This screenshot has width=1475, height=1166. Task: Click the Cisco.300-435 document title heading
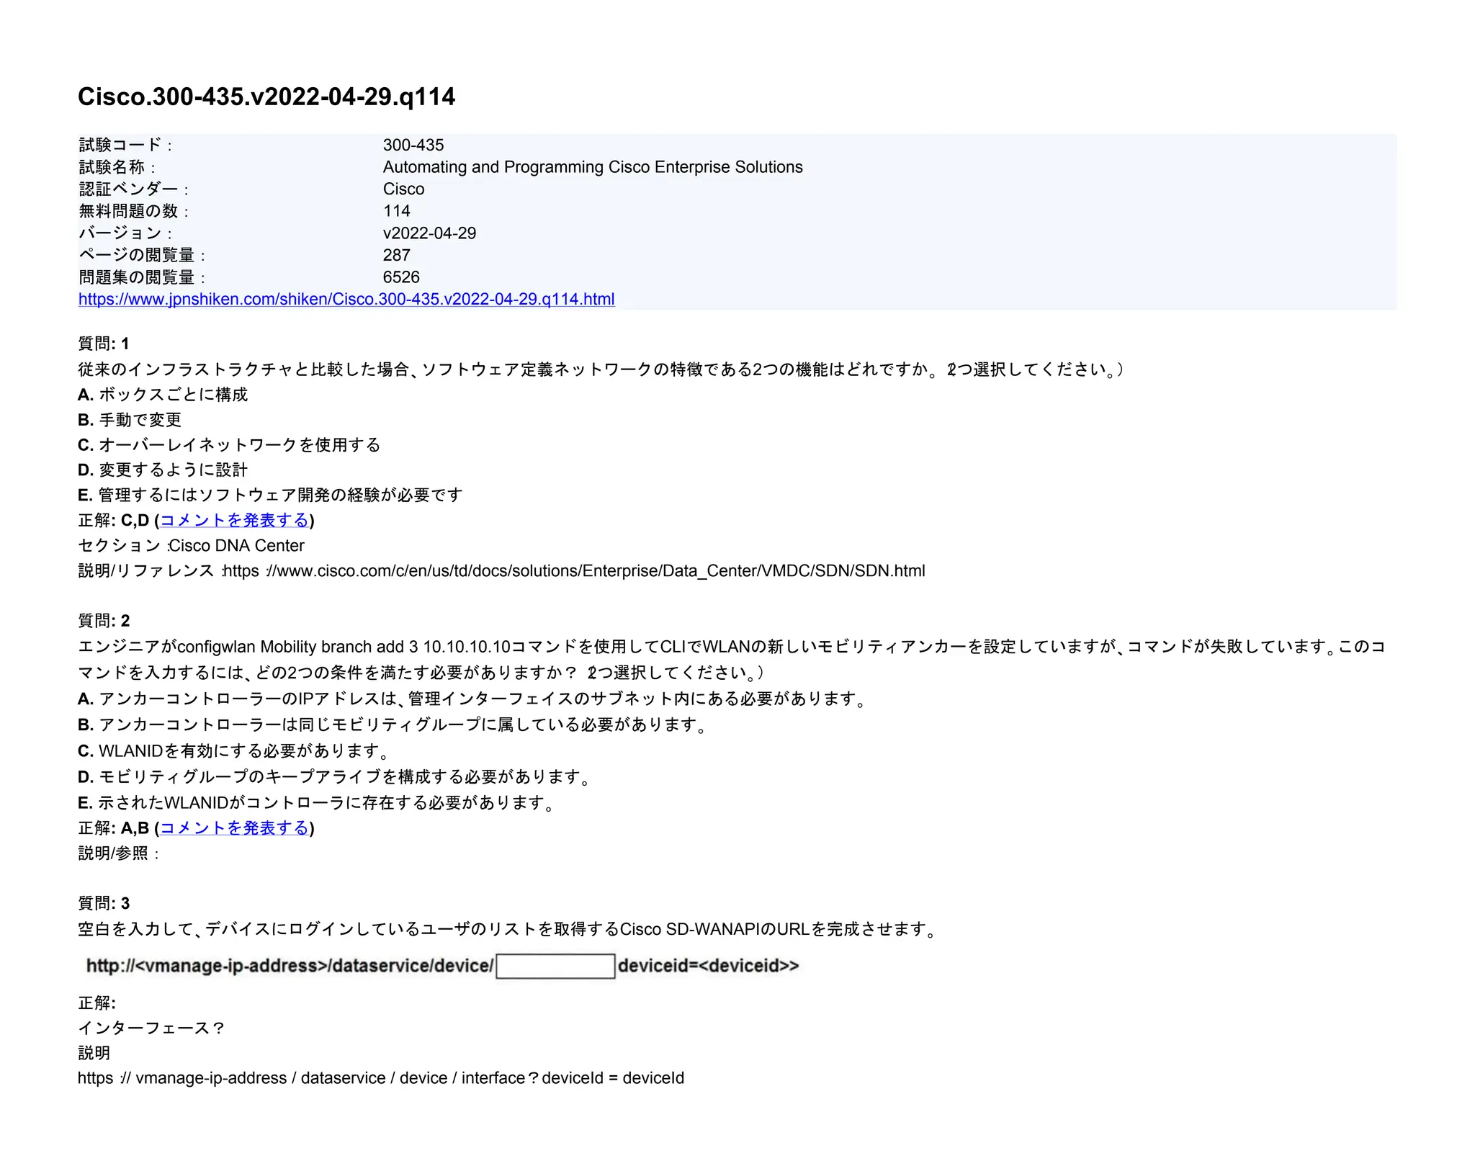(266, 97)
